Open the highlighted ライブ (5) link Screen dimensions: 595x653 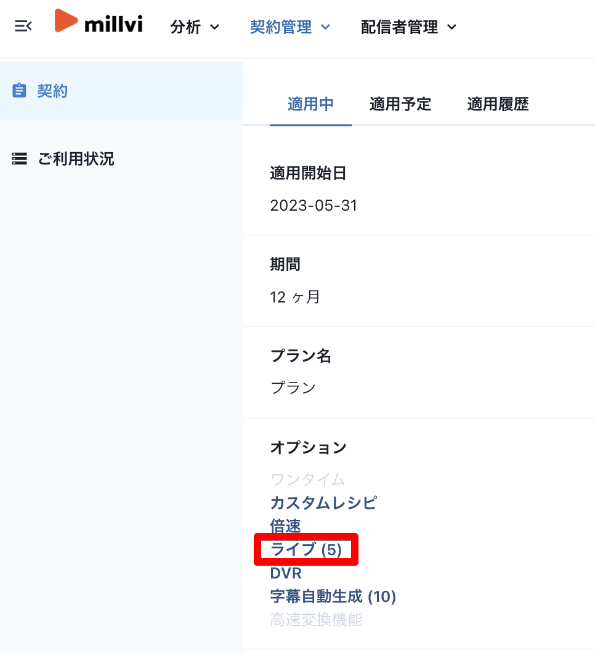[306, 550]
